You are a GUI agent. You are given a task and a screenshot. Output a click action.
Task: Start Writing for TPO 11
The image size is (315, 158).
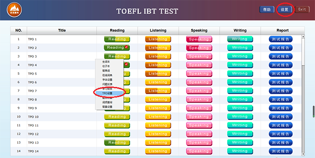pos(240,125)
